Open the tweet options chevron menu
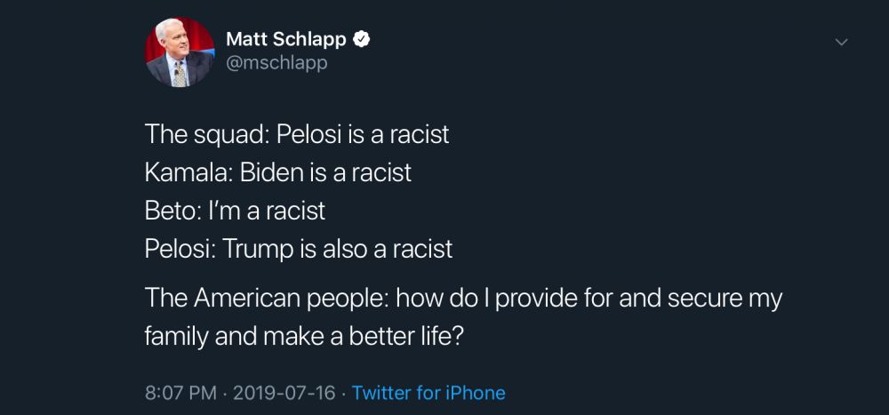 (x=841, y=42)
